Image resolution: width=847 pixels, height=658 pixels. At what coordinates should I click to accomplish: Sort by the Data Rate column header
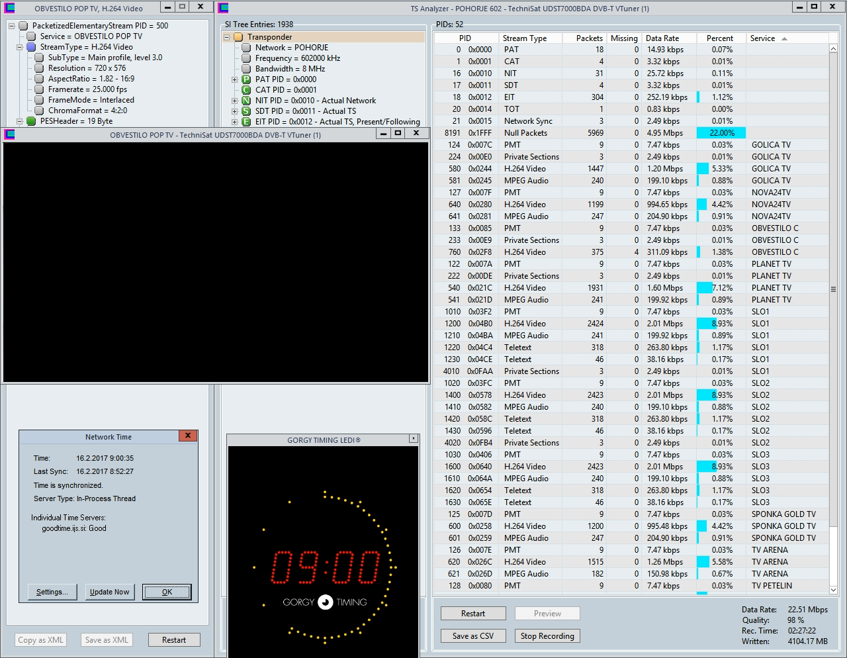tap(668, 38)
